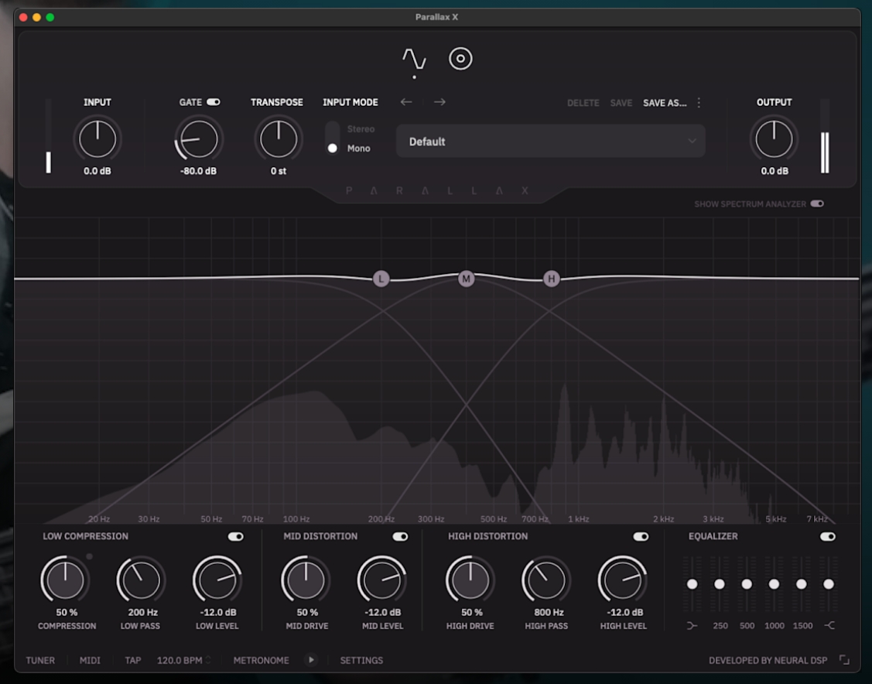Image resolution: width=872 pixels, height=684 pixels.
Task: Click the DELETE preset button
Action: (583, 101)
